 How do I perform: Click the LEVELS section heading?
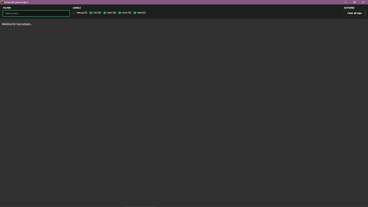tap(77, 8)
